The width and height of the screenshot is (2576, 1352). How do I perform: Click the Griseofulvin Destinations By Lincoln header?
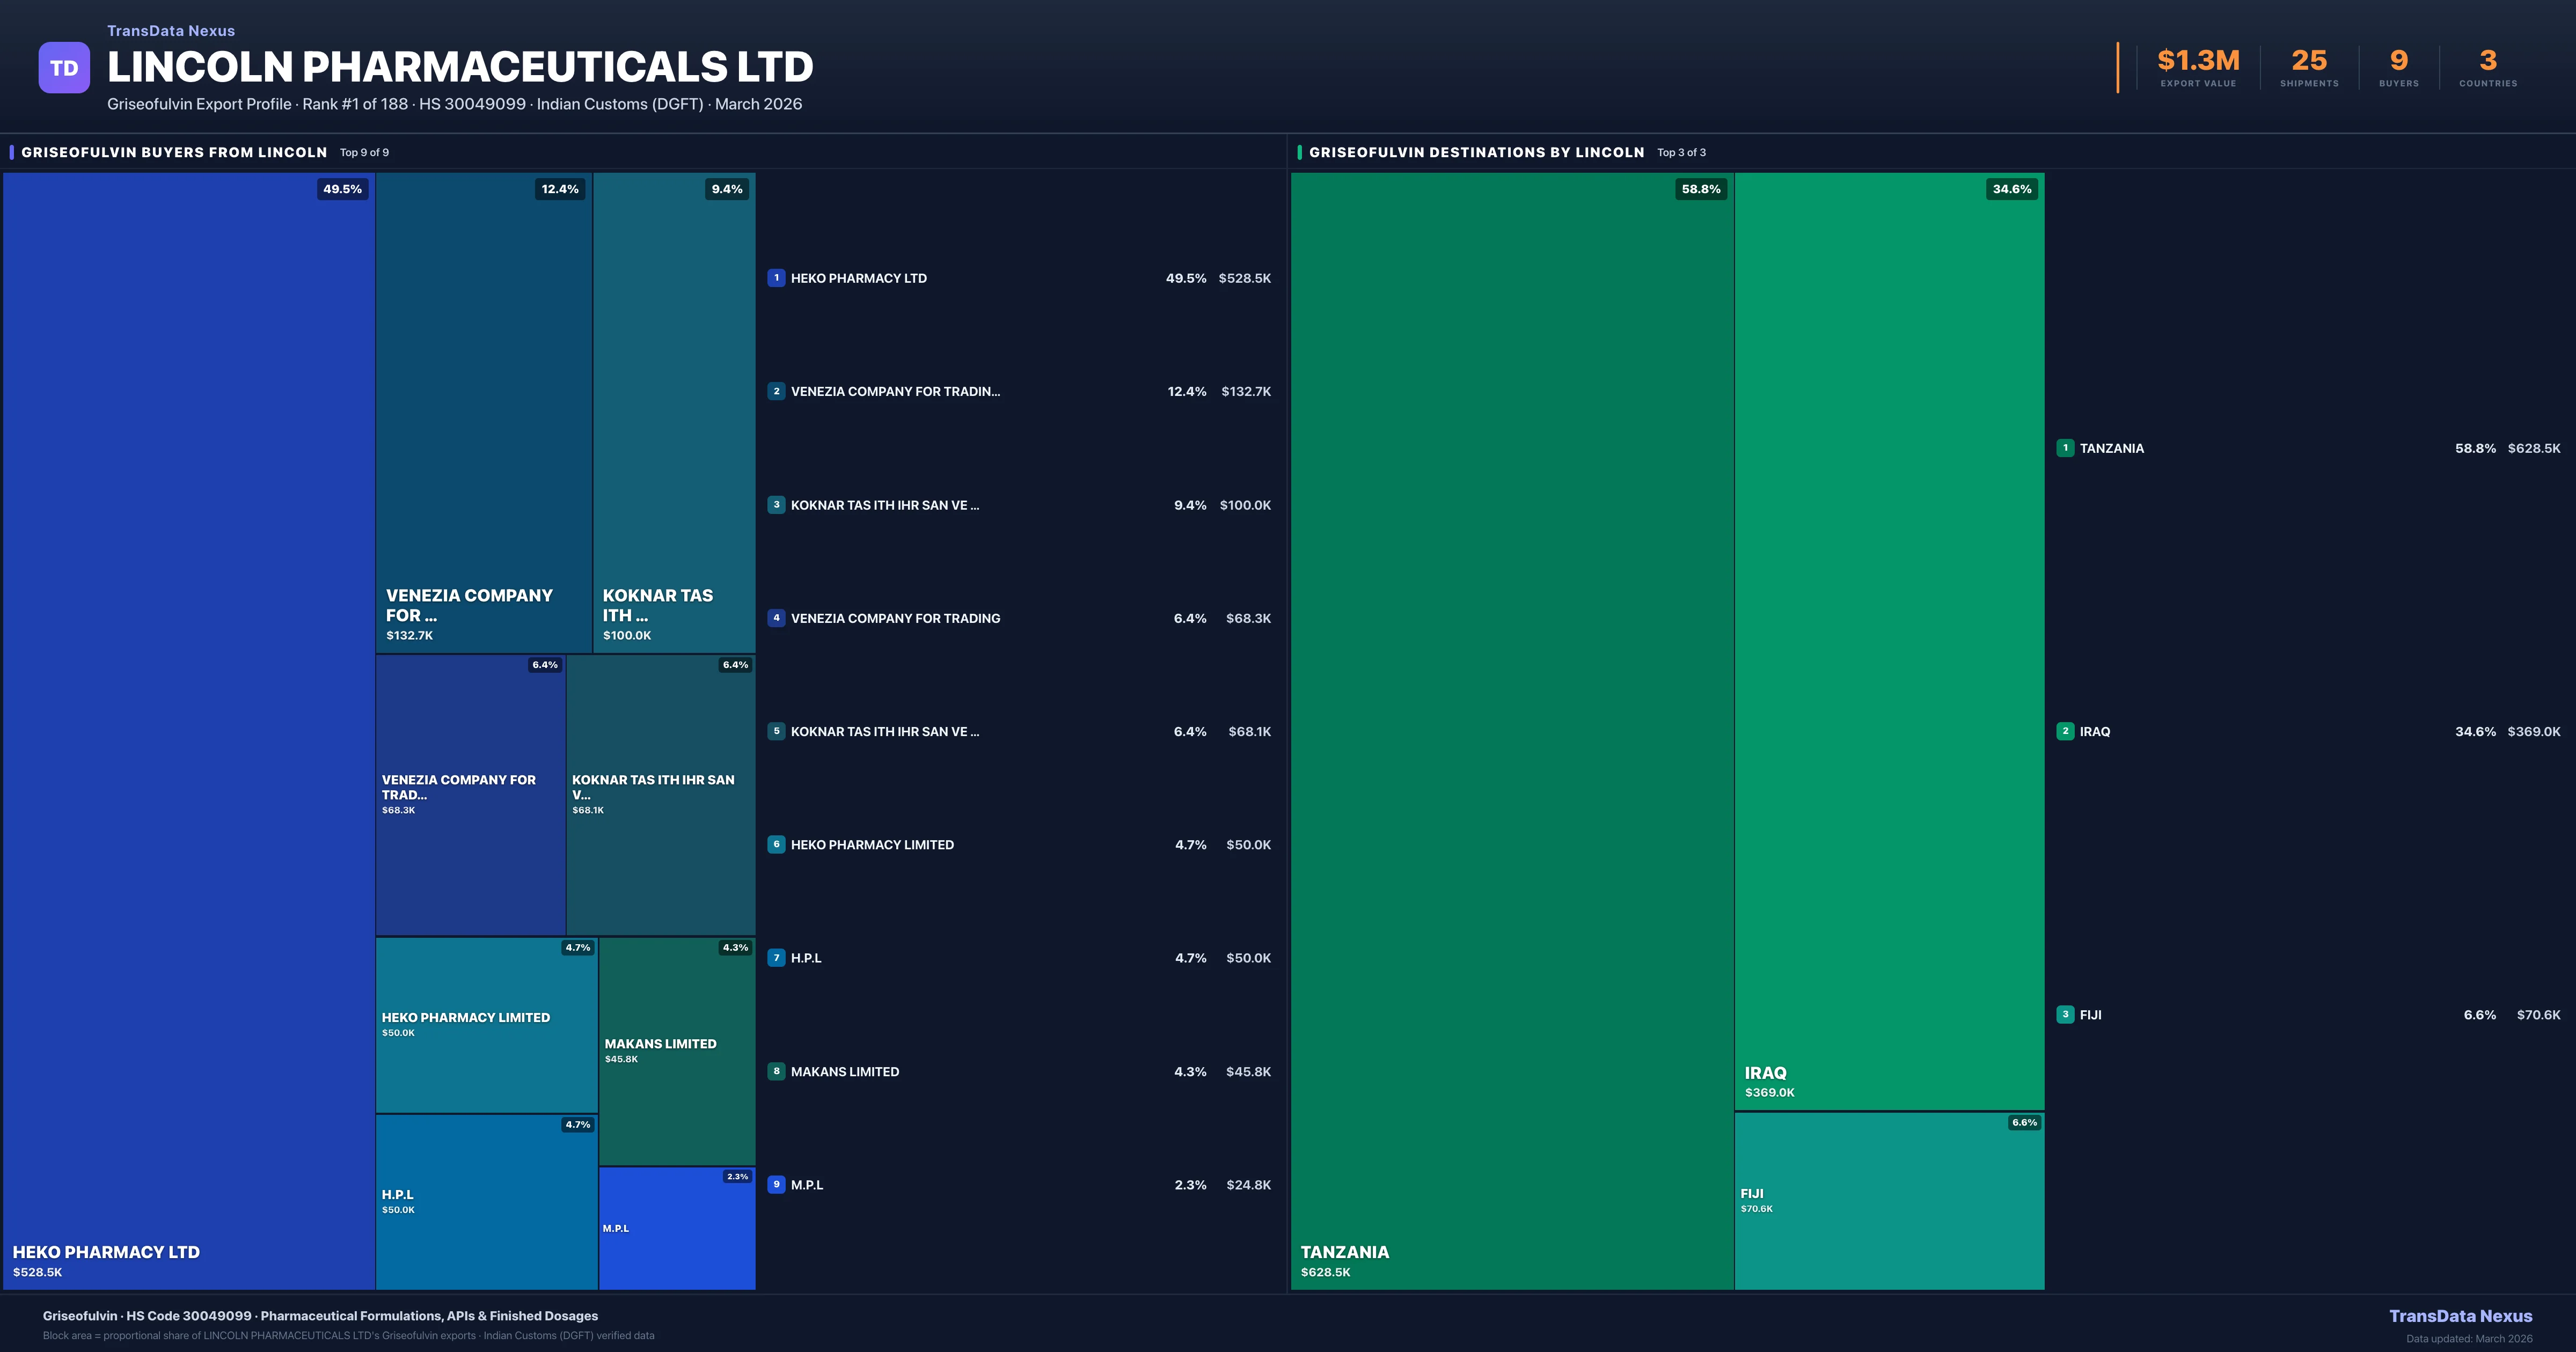(1476, 152)
